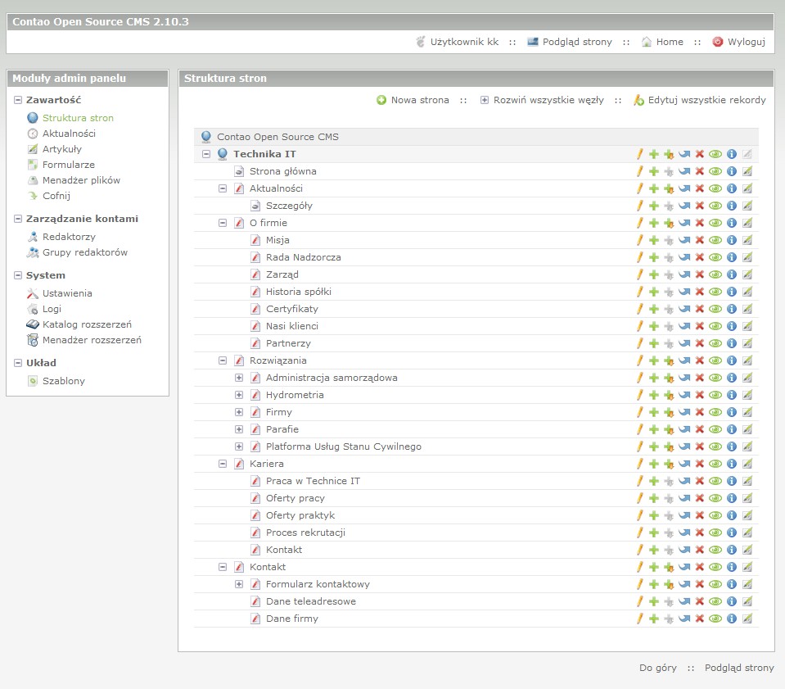Click edit pencil icon for Zarząd

pos(639,274)
